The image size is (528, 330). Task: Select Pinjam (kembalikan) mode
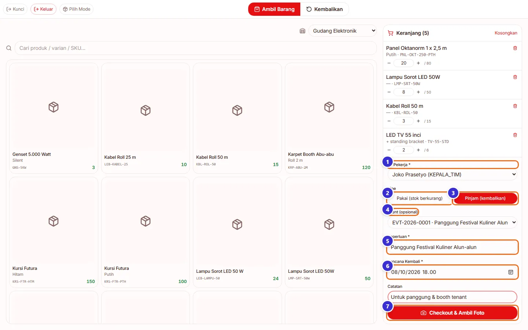tap(485, 198)
